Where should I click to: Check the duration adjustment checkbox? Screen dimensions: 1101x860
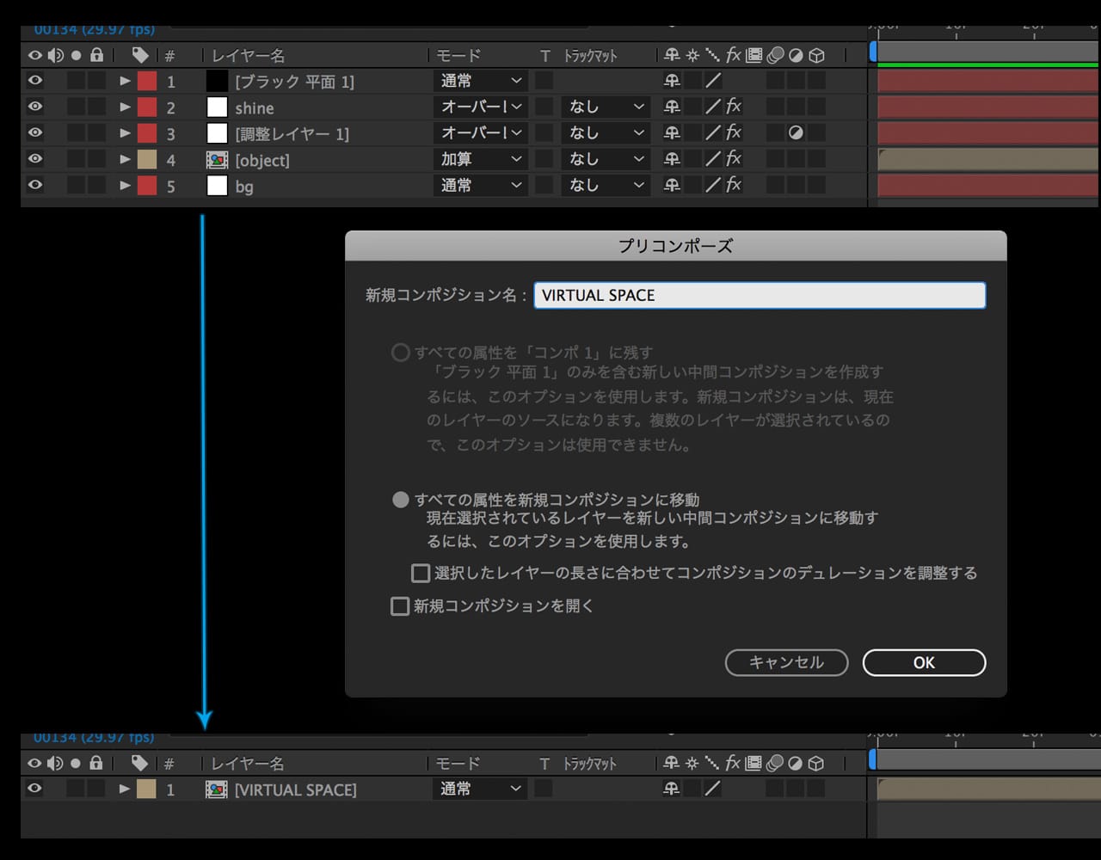click(x=421, y=573)
